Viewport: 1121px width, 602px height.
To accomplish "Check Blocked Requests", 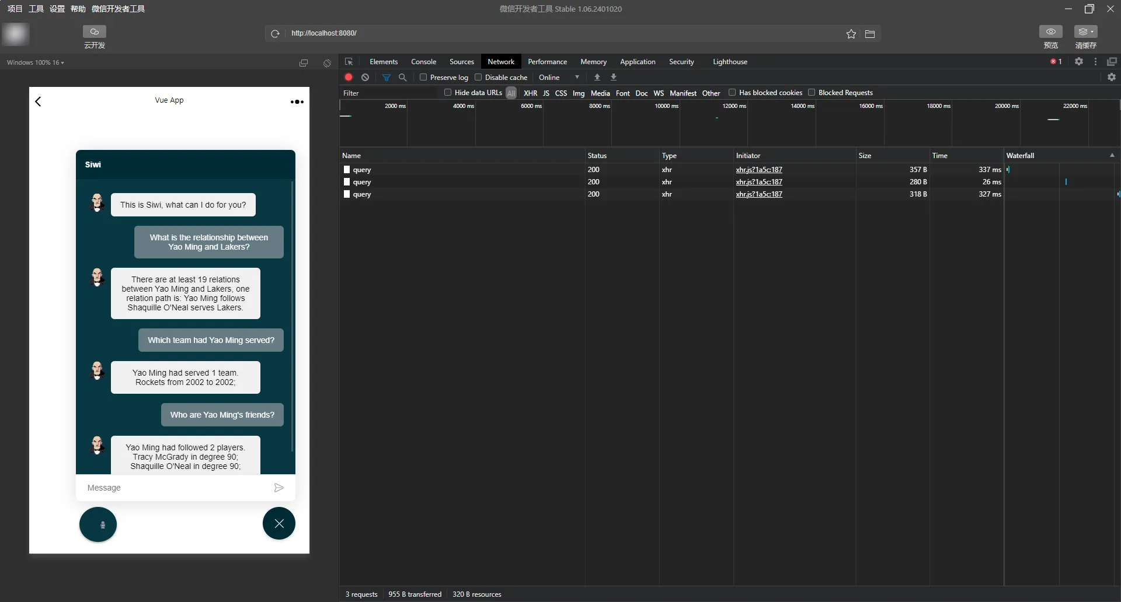I will click(812, 92).
